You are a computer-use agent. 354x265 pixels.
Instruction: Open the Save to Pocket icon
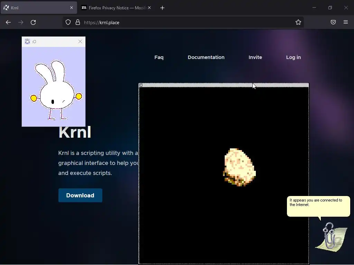(333, 22)
